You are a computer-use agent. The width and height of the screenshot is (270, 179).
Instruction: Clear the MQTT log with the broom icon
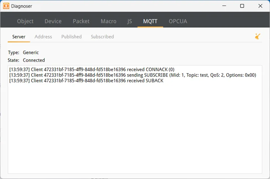[x=258, y=36]
